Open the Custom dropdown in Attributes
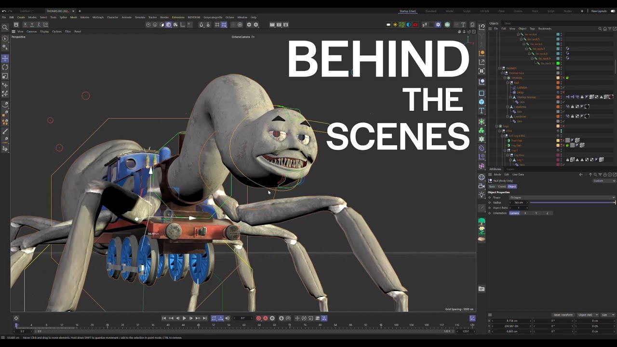The height and width of the screenshot is (347, 617). click(604, 181)
